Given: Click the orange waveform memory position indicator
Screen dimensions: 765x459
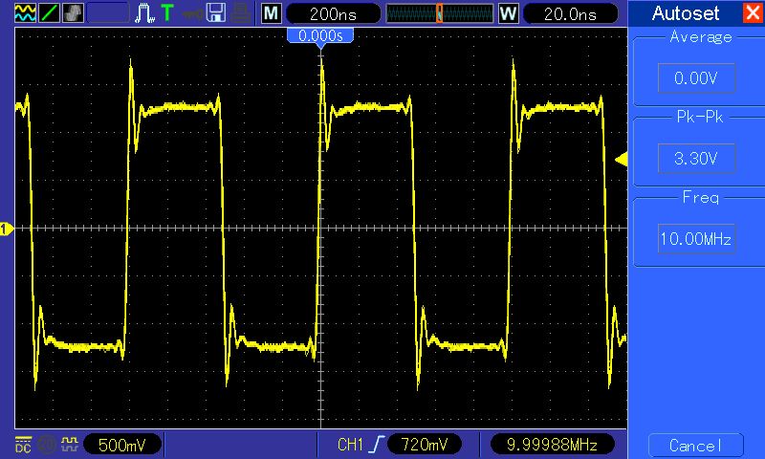Looking at the screenshot, I should (x=439, y=13).
